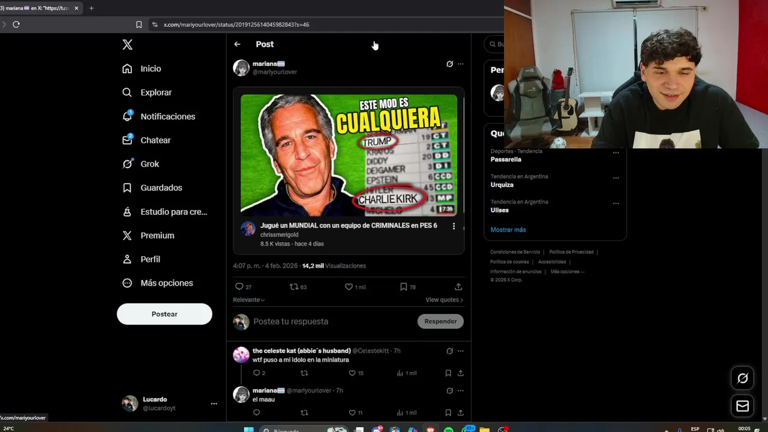The width and height of the screenshot is (768, 432).
Task: Reply to Celestekitt's comment showing 2
Action: 259,373
